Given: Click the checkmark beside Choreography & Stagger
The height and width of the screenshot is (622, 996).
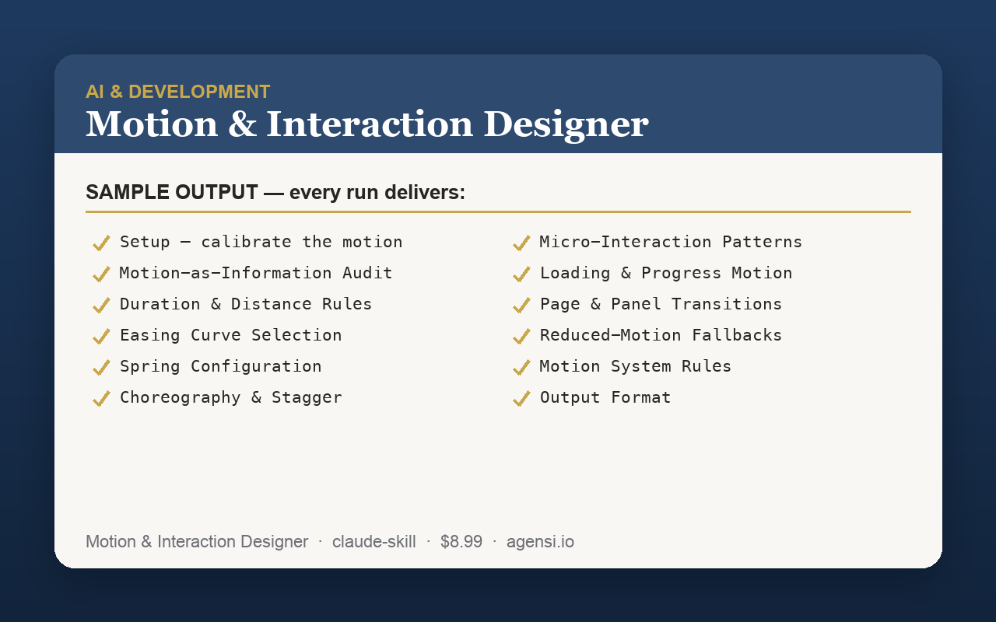Looking at the screenshot, I should tap(101, 399).
